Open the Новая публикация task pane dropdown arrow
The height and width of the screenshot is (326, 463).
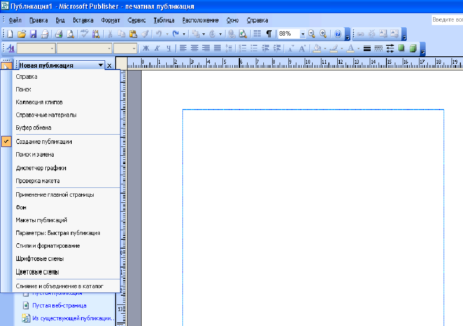(101, 65)
